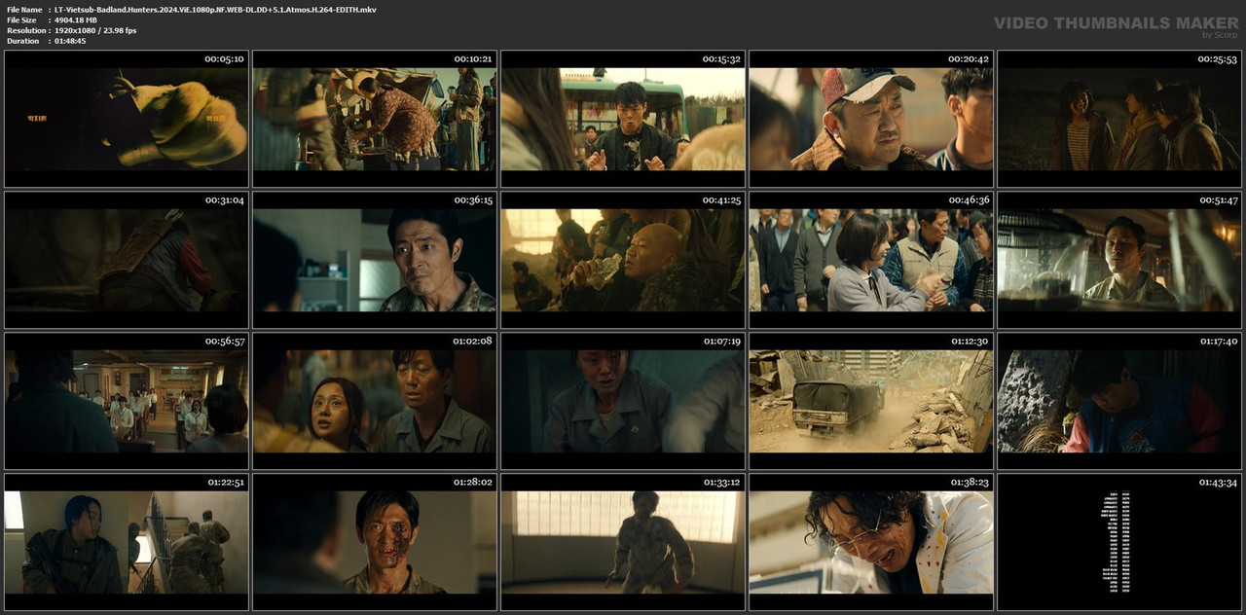Click the thumbnail at 00:05:10
The width and height of the screenshot is (1246, 615).
[x=127, y=119]
